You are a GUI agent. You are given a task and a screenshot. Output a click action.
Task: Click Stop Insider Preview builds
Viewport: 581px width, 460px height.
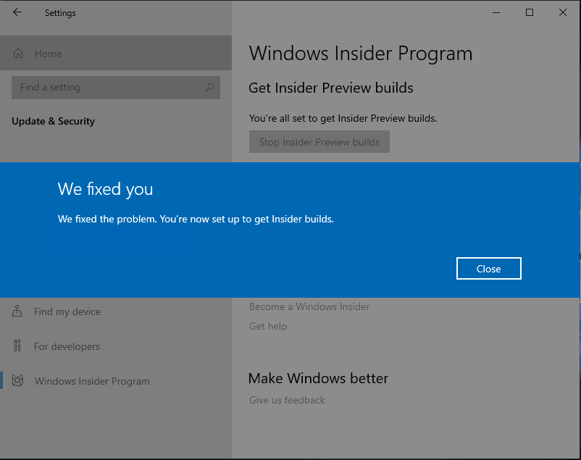coord(319,141)
